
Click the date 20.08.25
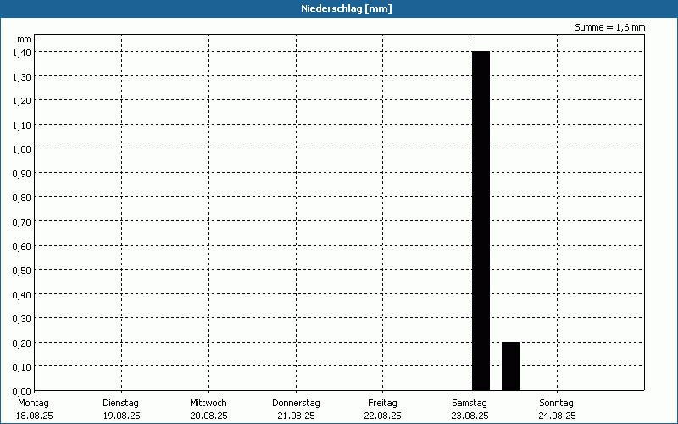(x=208, y=416)
